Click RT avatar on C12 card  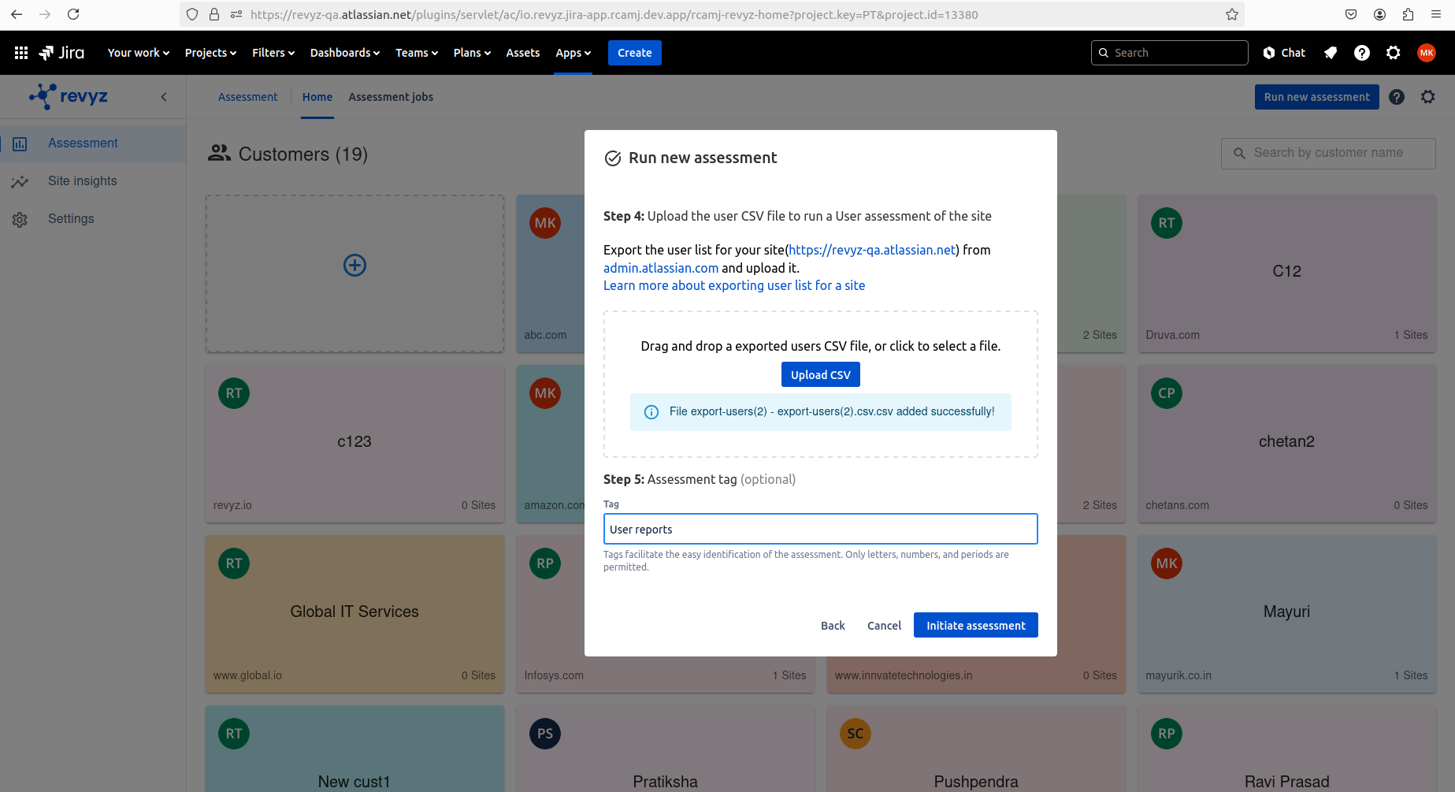pos(1167,223)
